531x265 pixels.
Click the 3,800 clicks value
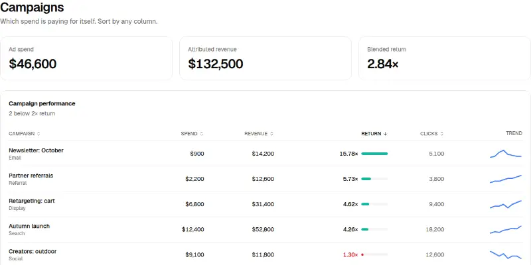tap(437, 179)
